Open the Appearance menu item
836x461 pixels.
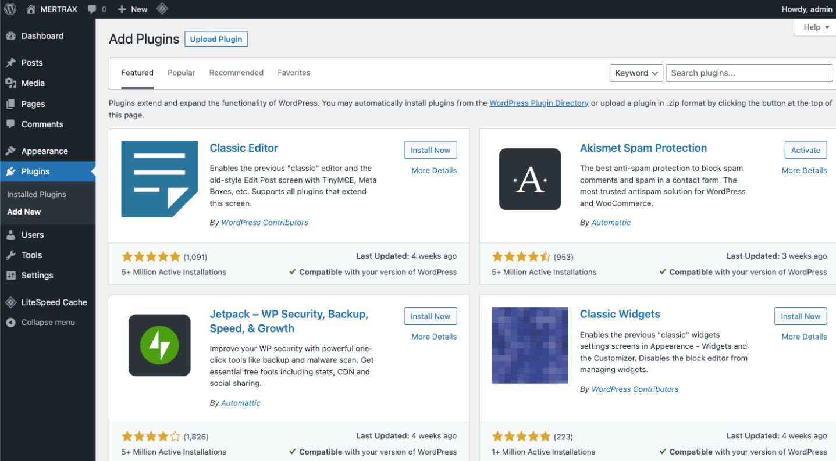tap(48, 151)
